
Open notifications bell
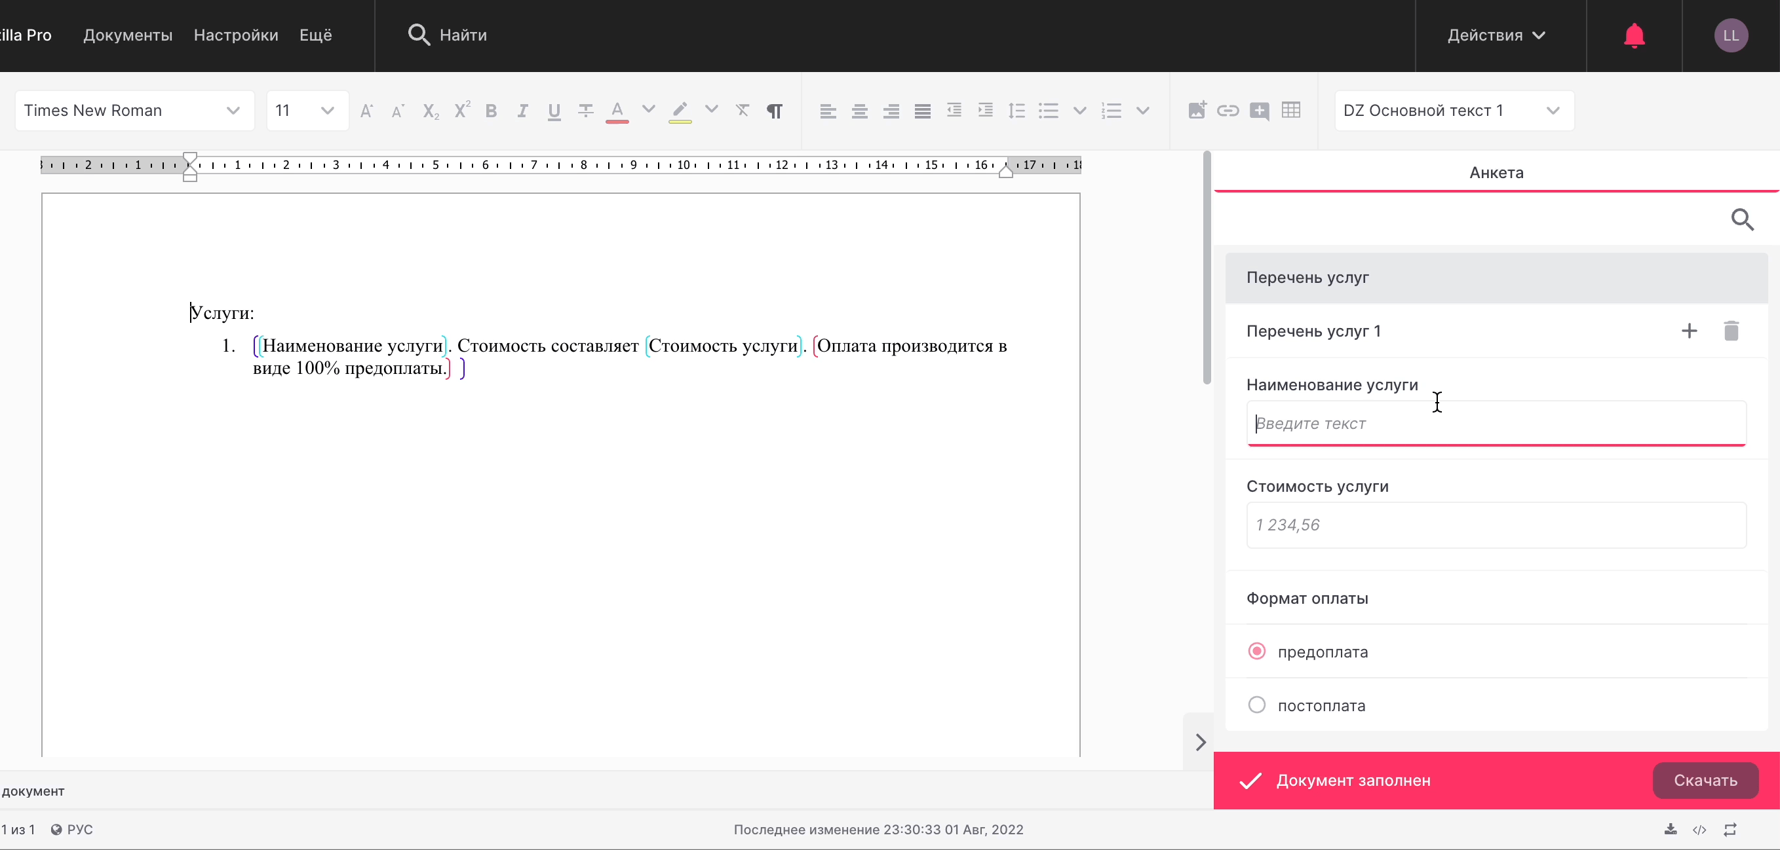click(x=1635, y=35)
